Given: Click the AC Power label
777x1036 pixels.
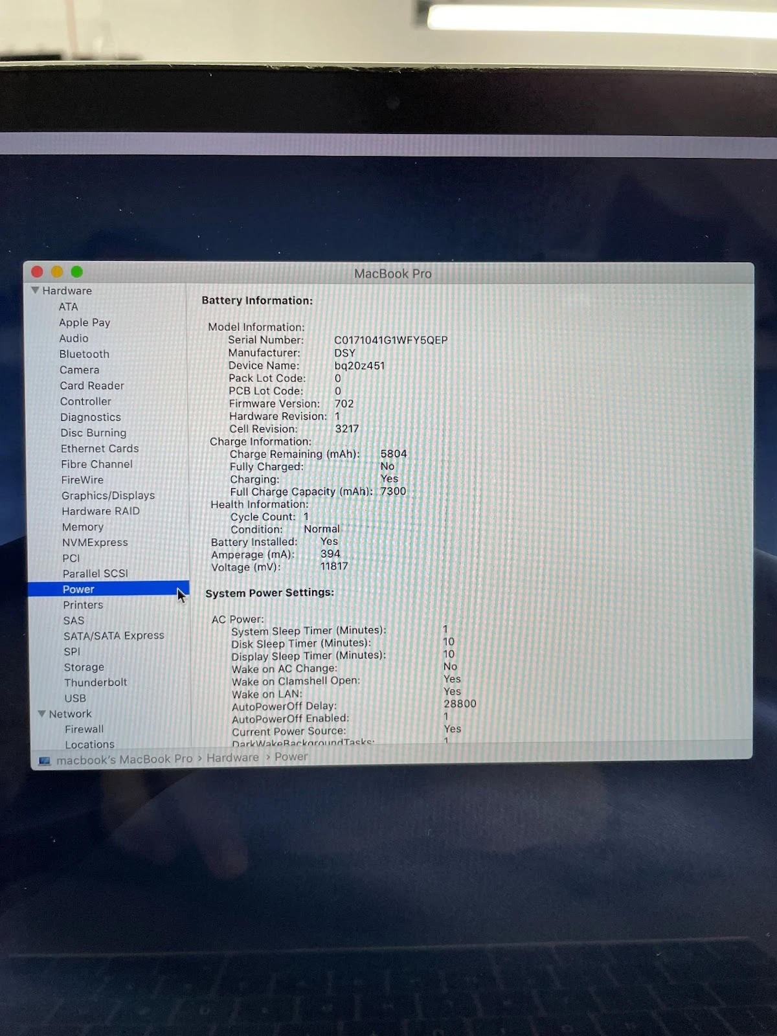Looking at the screenshot, I should tap(238, 619).
